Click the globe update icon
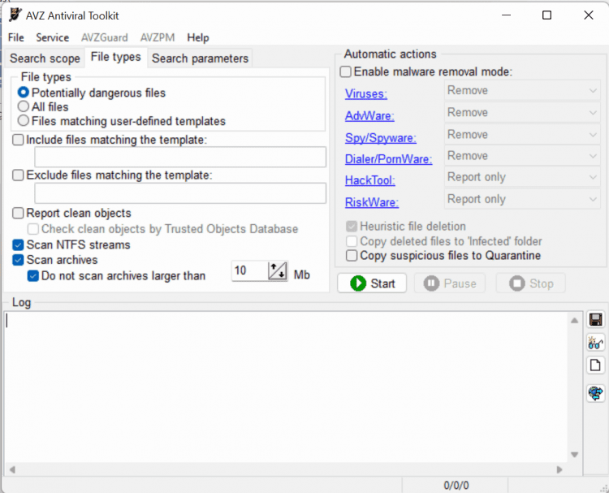This screenshot has height=493, width=609. click(595, 393)
